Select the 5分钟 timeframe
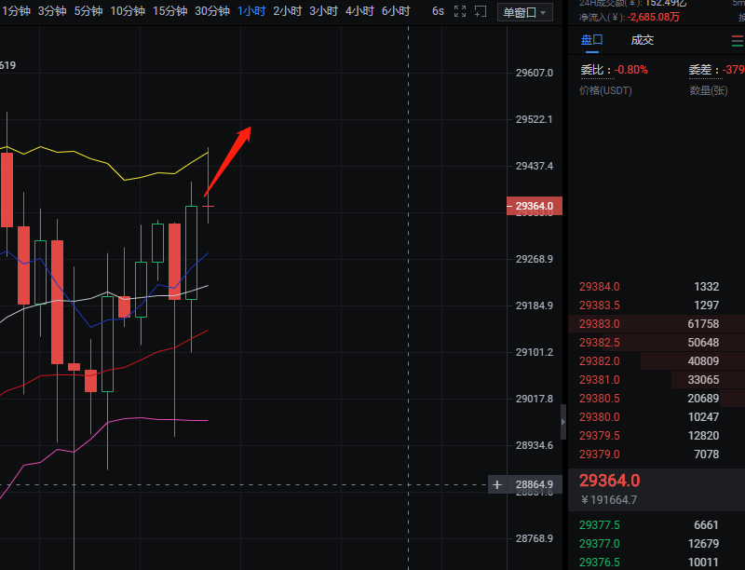 (88, 11)
